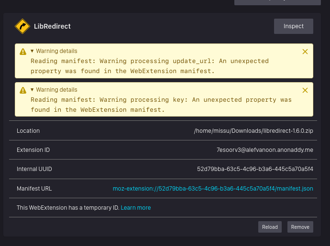Click the Manifest URL label
This screenshot has width=330, height=246.
point(34,189)
